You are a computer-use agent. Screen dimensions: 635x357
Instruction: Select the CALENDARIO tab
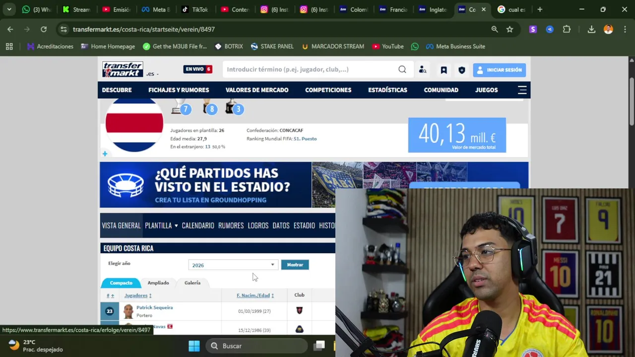tap(198, 226)
